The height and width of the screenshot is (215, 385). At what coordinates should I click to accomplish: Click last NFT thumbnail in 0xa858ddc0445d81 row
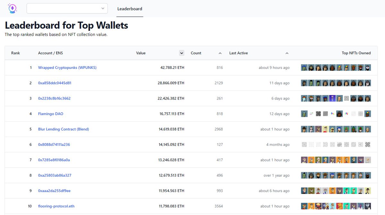click(x=368, y=83)
